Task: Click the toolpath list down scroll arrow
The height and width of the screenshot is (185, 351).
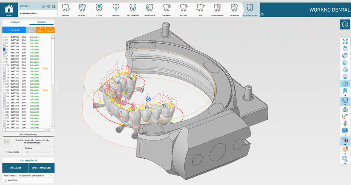Action: click(53, 127)
